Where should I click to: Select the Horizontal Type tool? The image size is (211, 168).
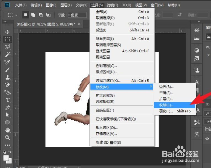coord(8,100)
